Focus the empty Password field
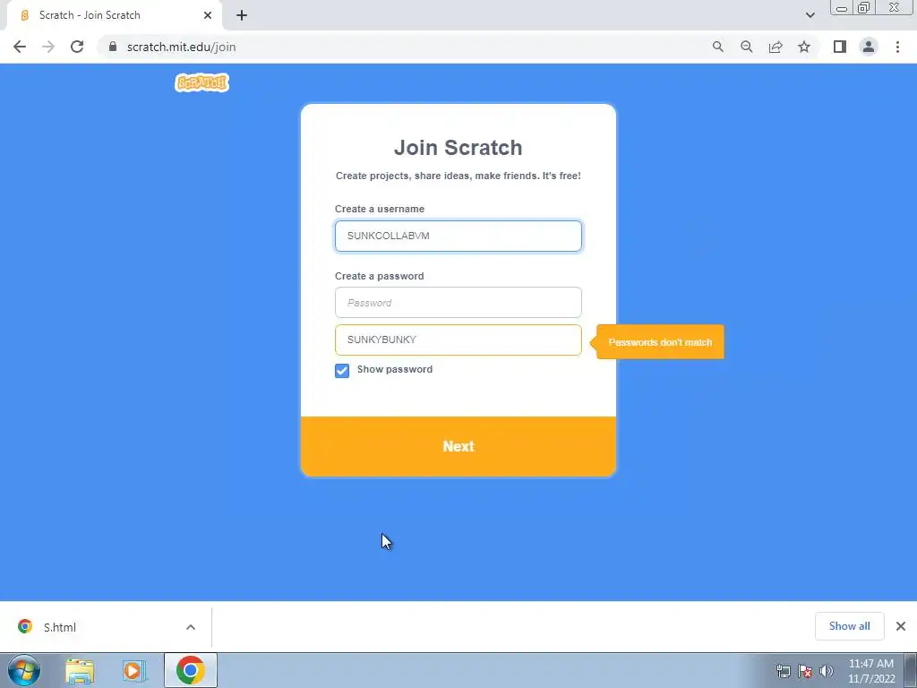Screen dimensions: 917x688 point(458,303)
